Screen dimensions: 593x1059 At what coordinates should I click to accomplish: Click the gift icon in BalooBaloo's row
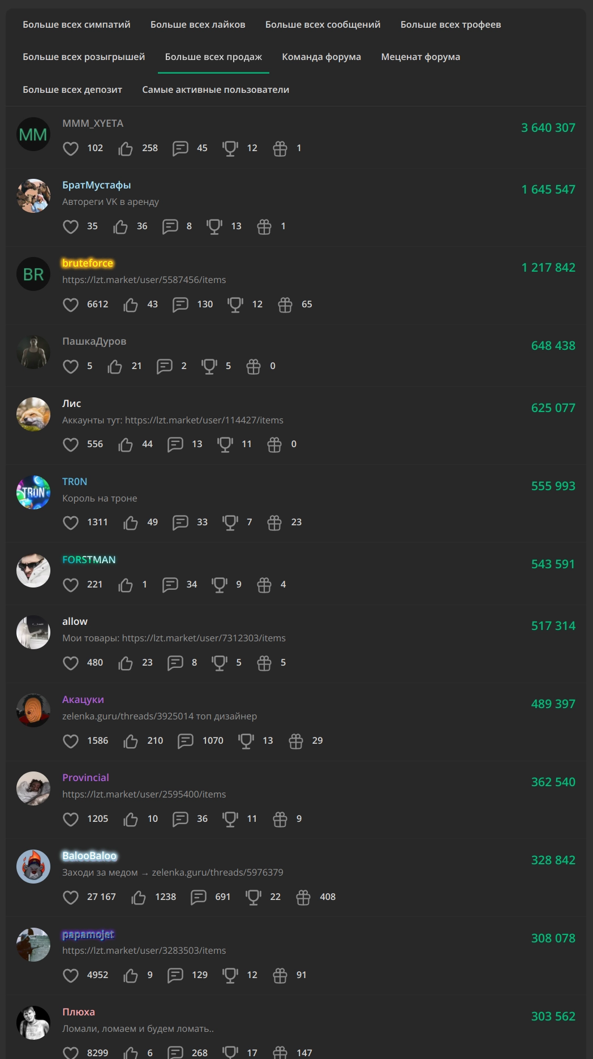pos(303,897)
